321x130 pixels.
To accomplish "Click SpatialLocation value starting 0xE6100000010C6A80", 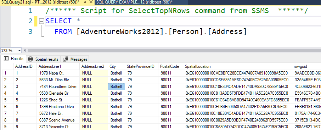I will pos(238,127).
